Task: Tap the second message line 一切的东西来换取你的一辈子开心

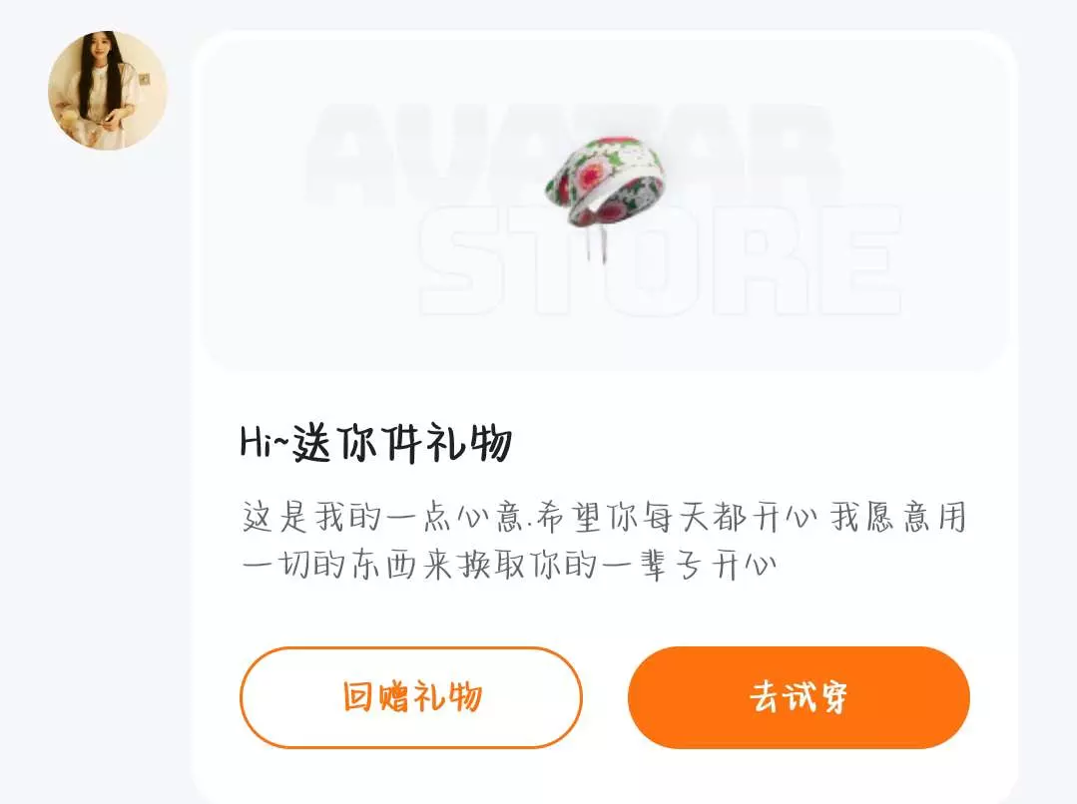Action: click(x=509, y=566)
